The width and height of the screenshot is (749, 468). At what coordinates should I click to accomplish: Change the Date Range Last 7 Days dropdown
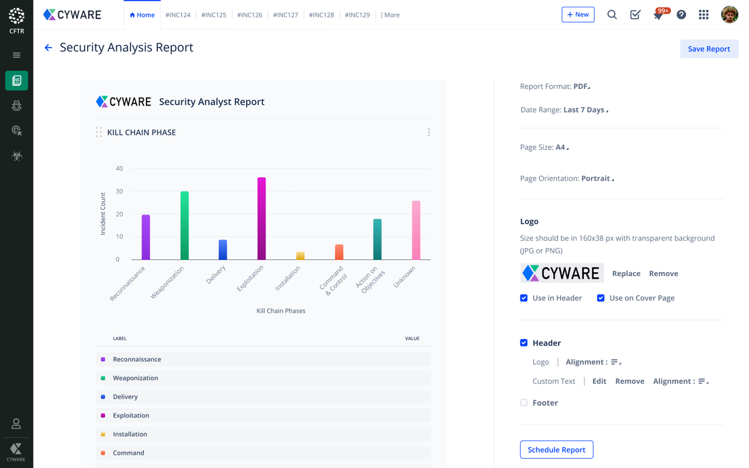(585, 110)
